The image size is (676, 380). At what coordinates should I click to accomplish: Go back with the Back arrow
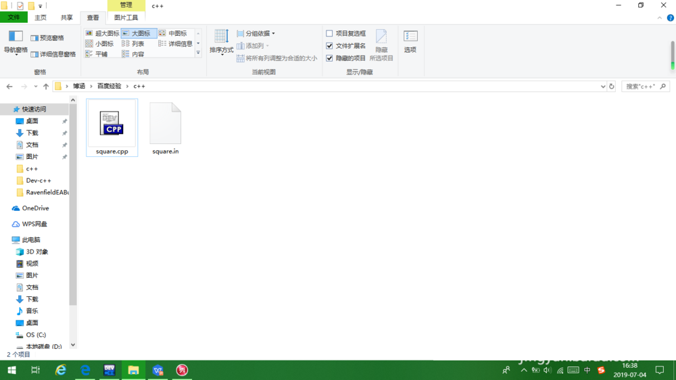(x=9, y=87)
